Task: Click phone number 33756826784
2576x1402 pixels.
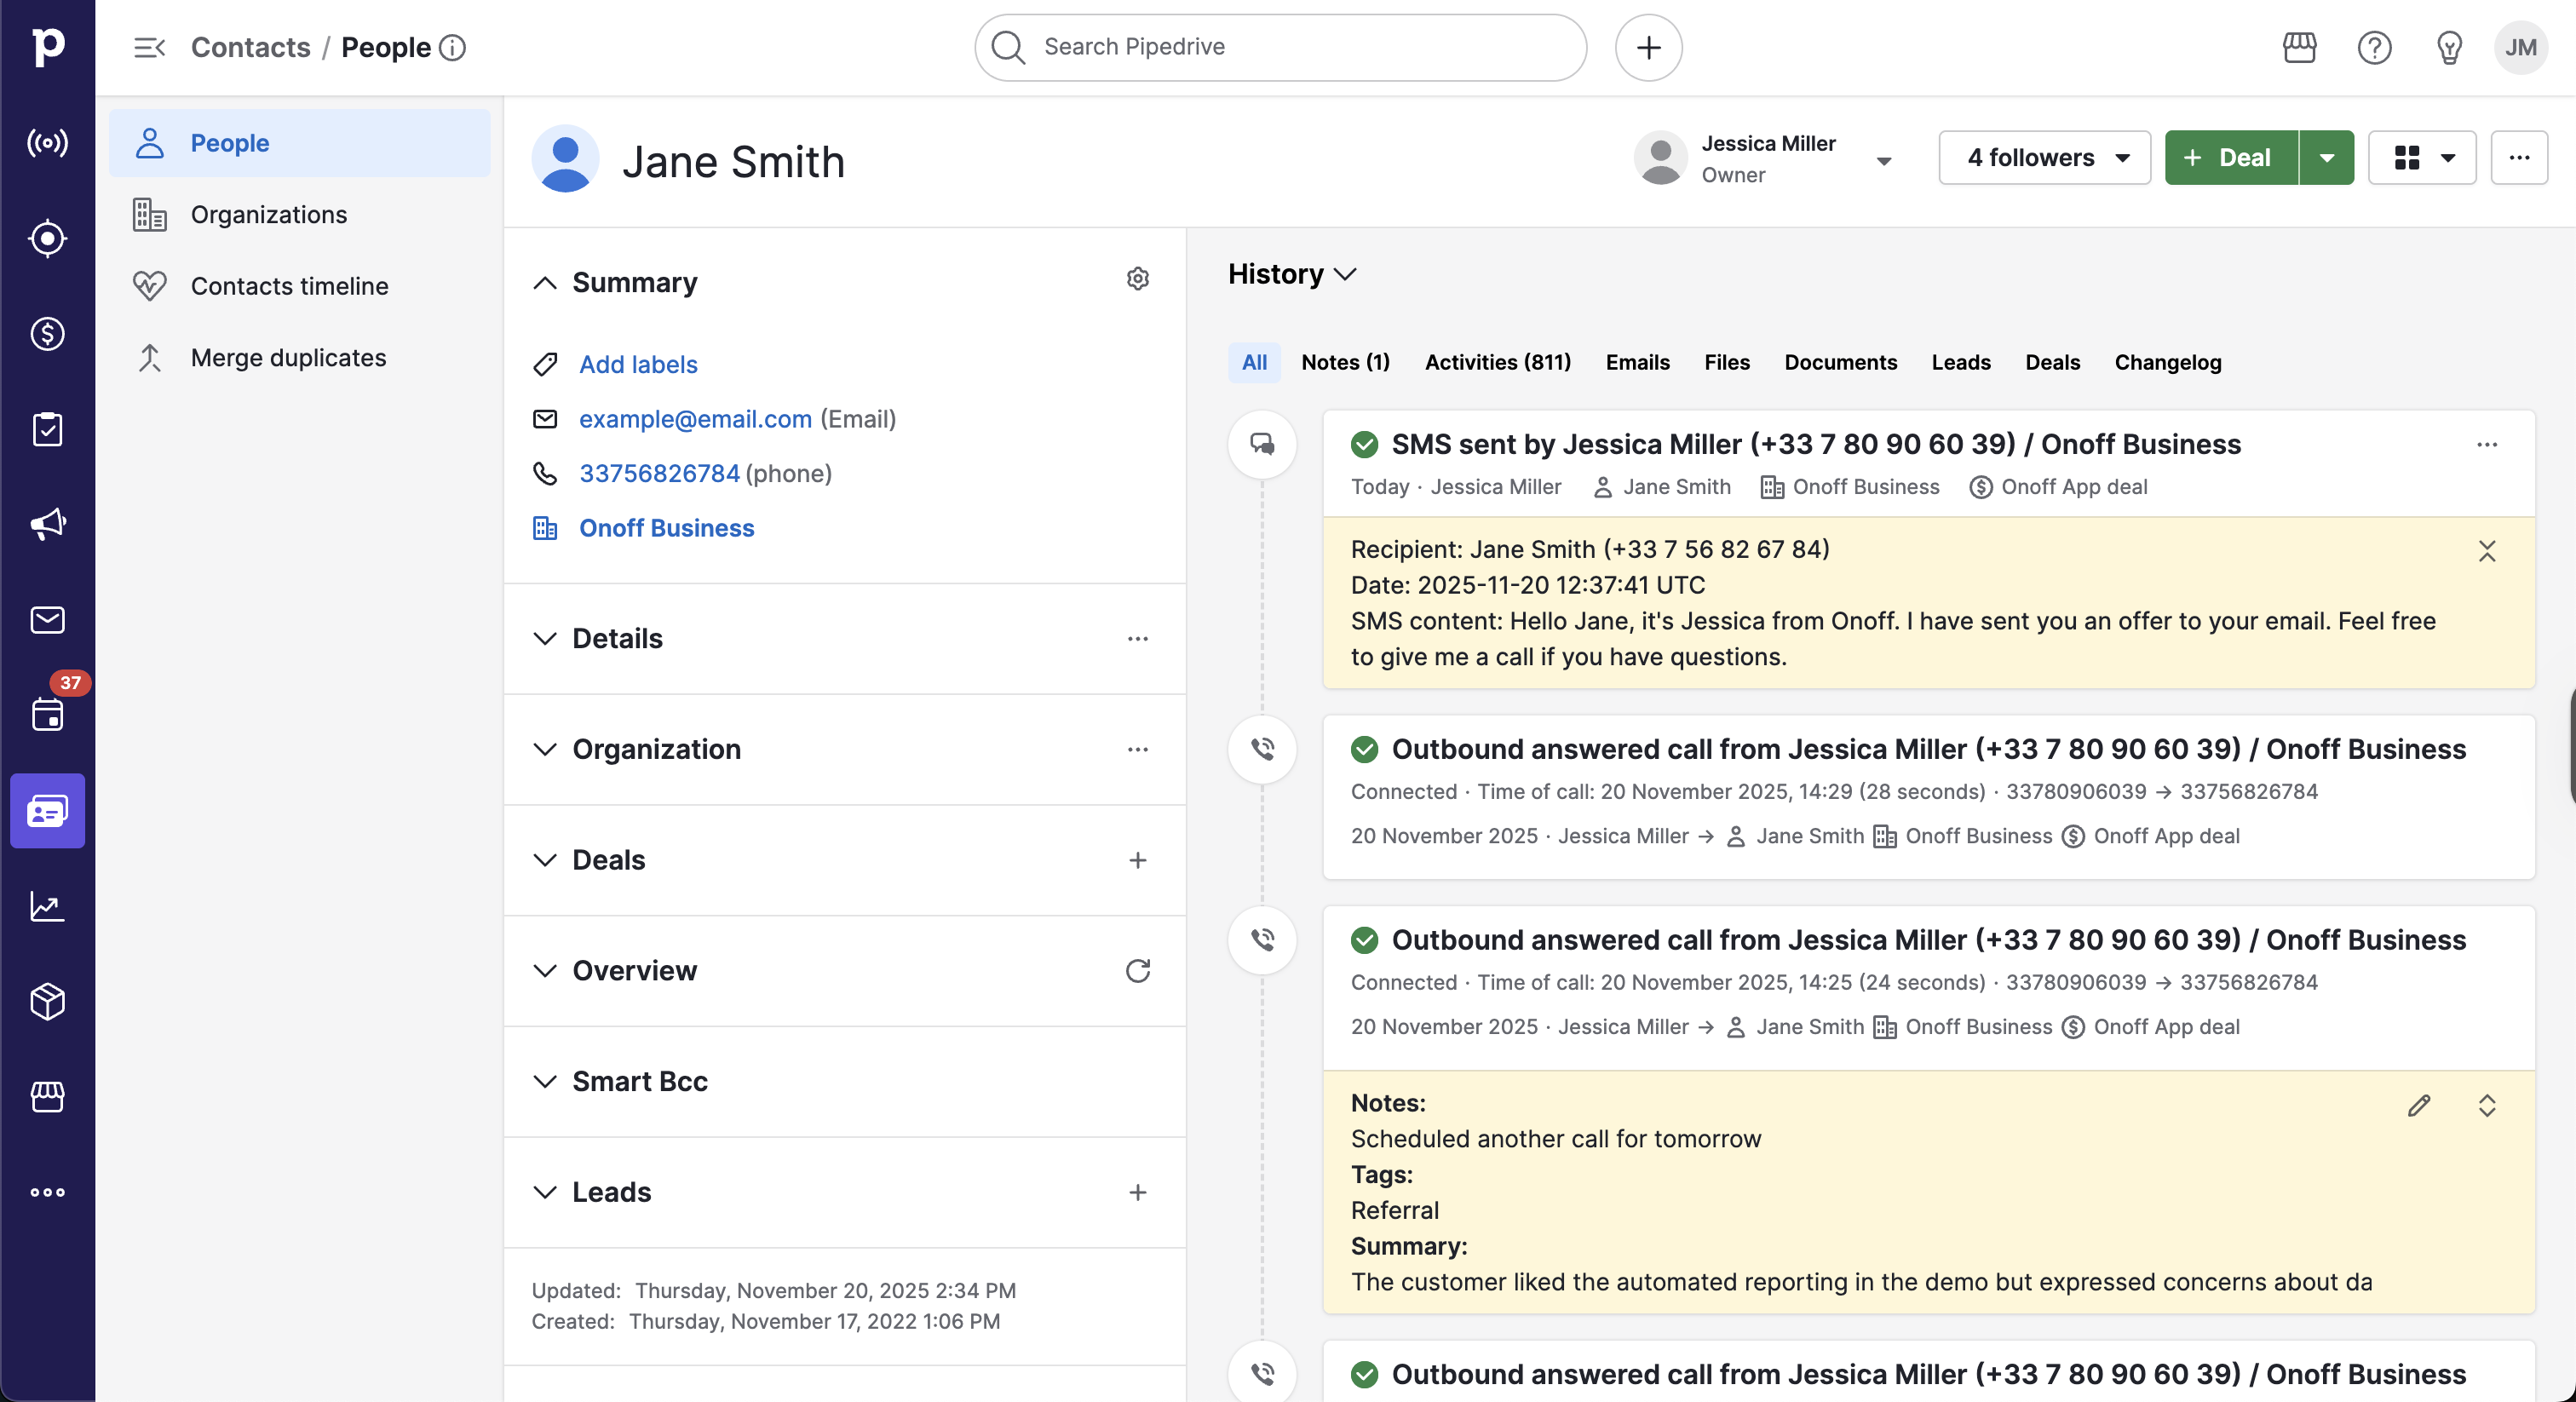Action: (659, 474)
